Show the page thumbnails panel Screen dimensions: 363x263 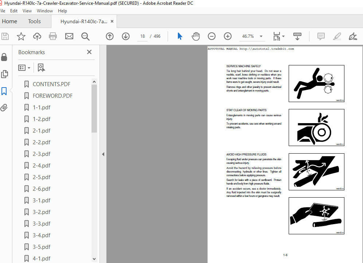tap(4, 74)
